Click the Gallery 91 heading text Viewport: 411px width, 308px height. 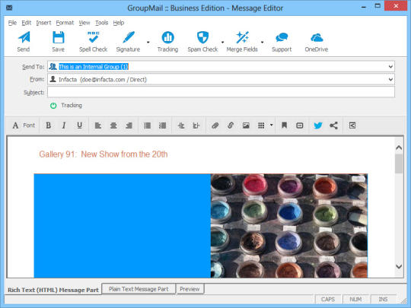[104, 154]
